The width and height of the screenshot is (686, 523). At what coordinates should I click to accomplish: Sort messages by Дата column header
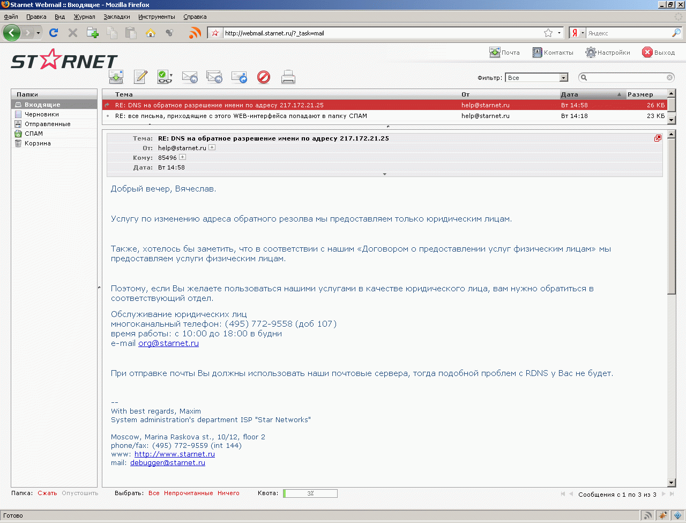tap(592, 94)
